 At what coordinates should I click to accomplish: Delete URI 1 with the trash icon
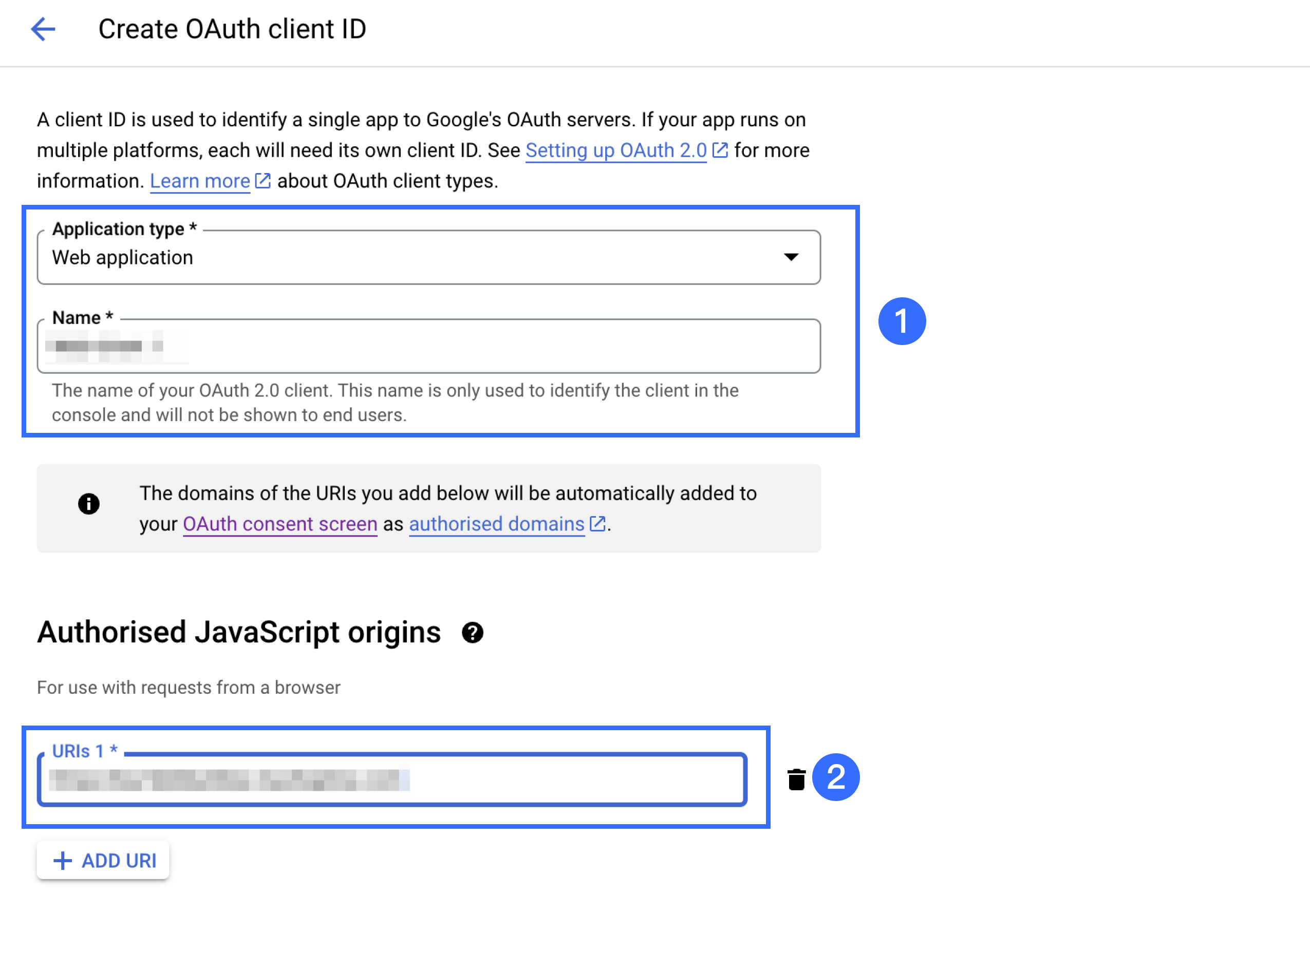coord(796,779)
